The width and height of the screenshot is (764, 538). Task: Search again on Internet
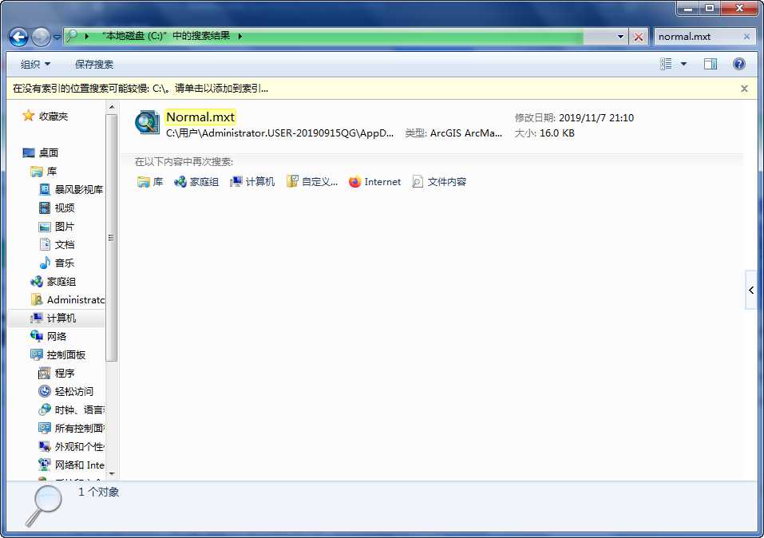tap(374, 182)
